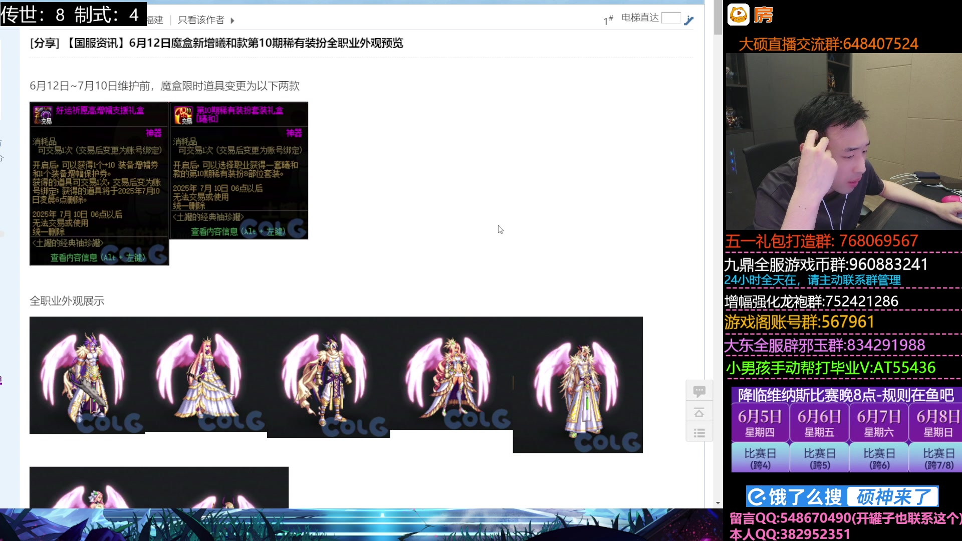Open the second winged character in white gown

point(206,374)
